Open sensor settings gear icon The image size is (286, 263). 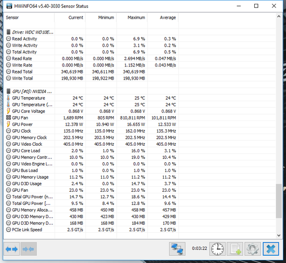[x=253, y=249]
